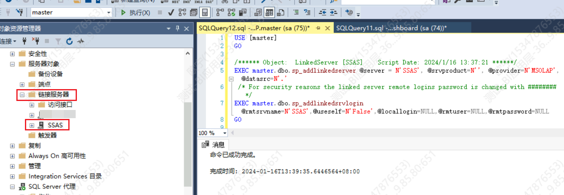Expand the Integration Services 目录 node
Screen dimensions: 564x195
[x=12, y=176]
